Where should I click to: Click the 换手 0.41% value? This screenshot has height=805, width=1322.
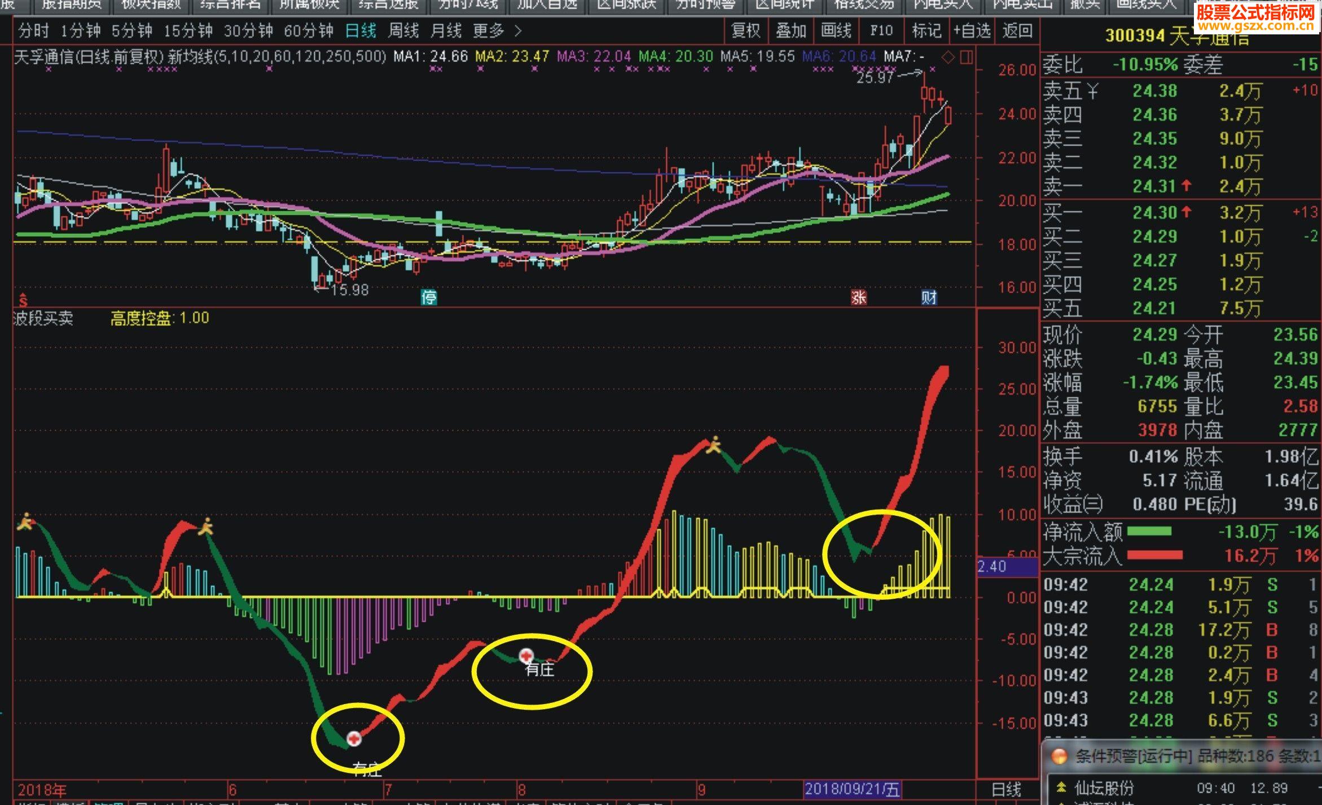click(x=1153, y=457)
